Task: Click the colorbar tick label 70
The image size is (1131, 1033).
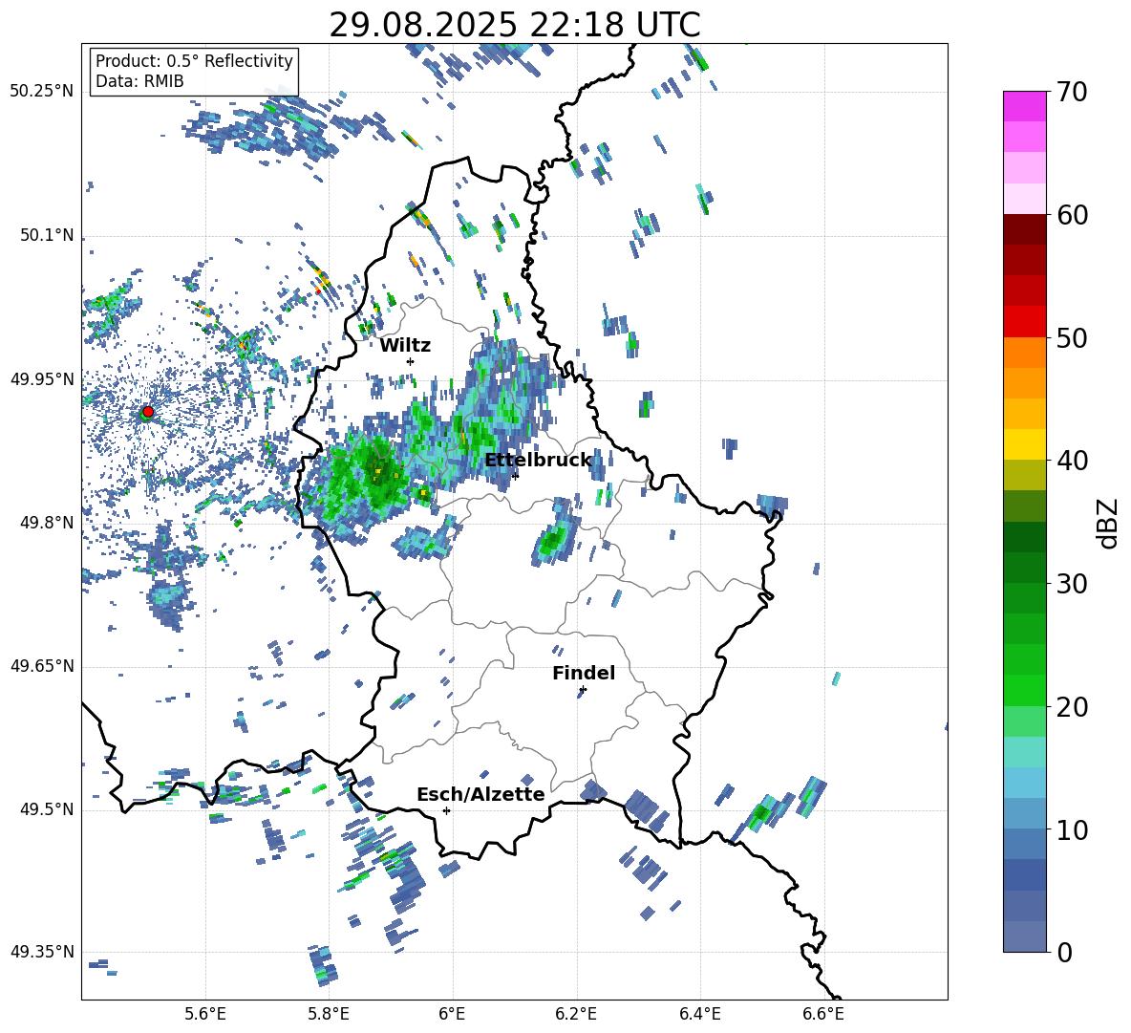Action: pos(1072,93)
